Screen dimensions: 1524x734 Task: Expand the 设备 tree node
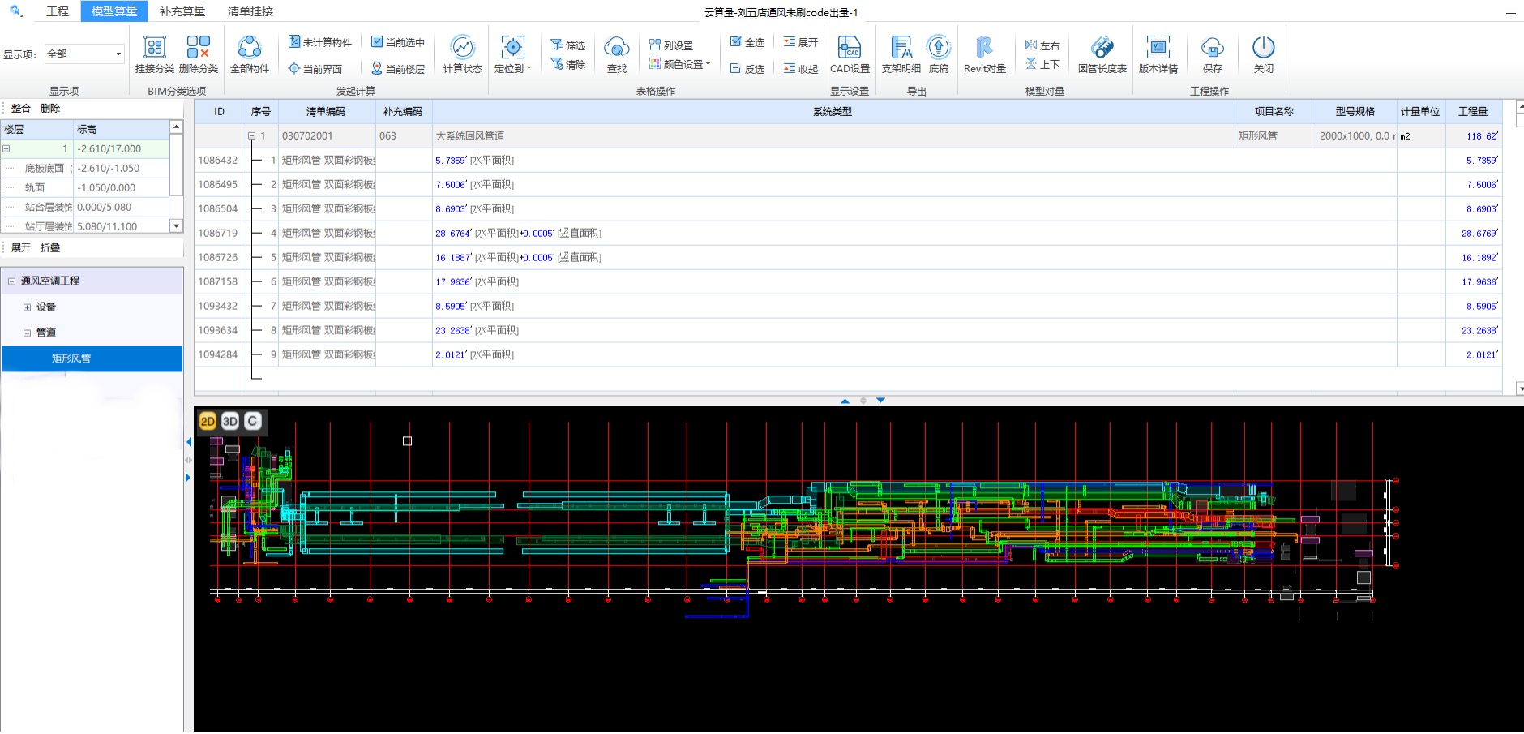pos(27,307)
